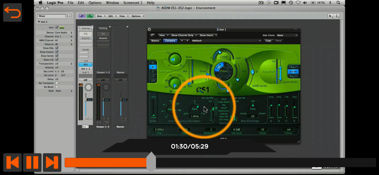Toggle Show EQs checkbox
Image resolution: width=379 pixels, height=175 pixels.
[57, 48]
